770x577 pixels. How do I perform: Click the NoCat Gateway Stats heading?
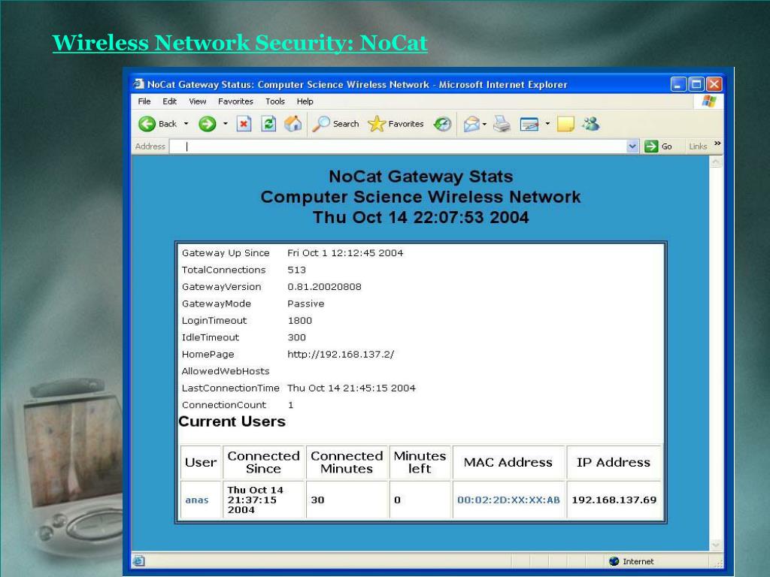(421, 177)
